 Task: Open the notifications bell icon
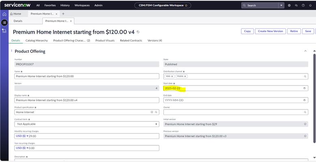tap(310, 5)
